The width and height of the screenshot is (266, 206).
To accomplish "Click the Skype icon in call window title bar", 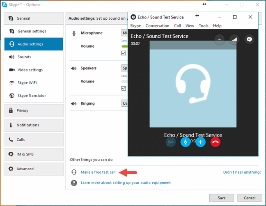I will 133,17.
